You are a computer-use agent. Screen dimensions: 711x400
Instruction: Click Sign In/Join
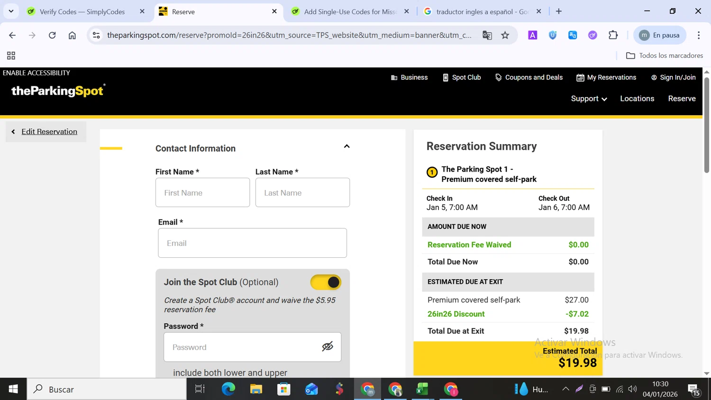(x=674, y=77)
